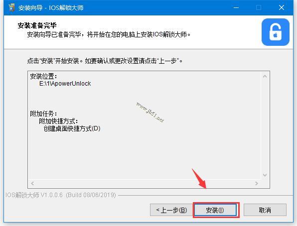The width and height of the screenshot is (297, 226).
Task: Click the 安装(I) install button
Action: (215, 210)
